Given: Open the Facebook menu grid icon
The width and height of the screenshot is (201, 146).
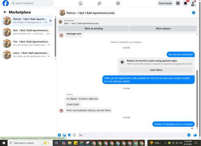Looking at the screenshot, I should click(178, 3).
